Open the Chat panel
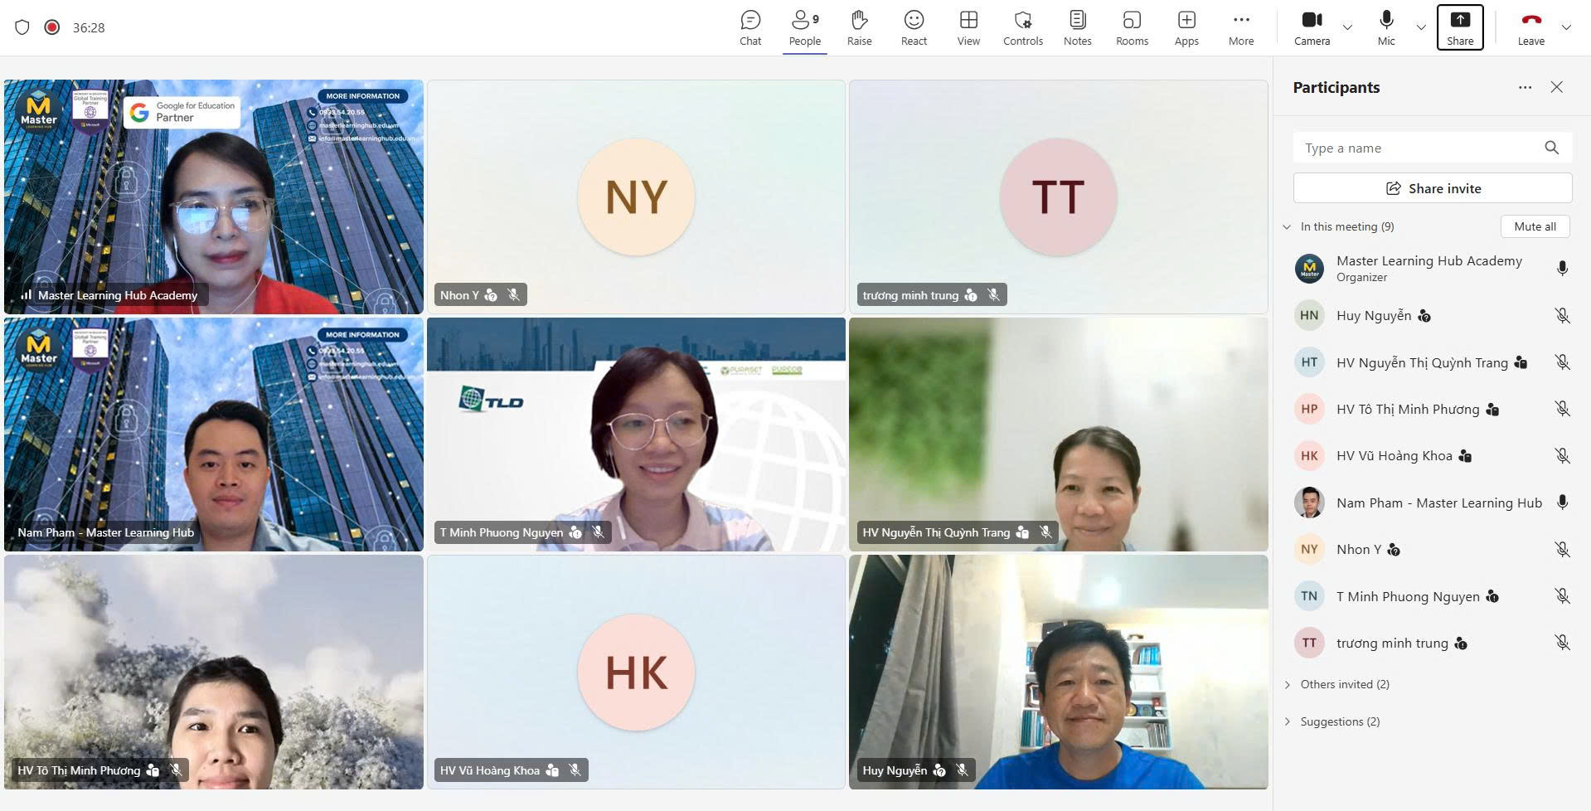Viewport: 1591px width, 811px height. pos(750,28)
